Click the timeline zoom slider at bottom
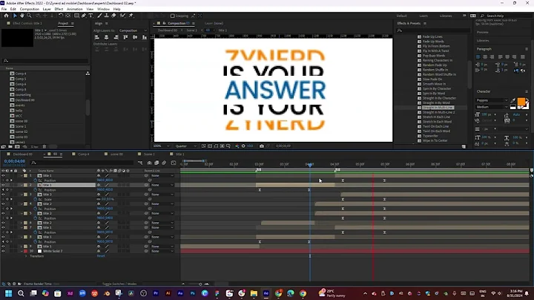This screenshot has width=534, height=300. pos(200,284)
